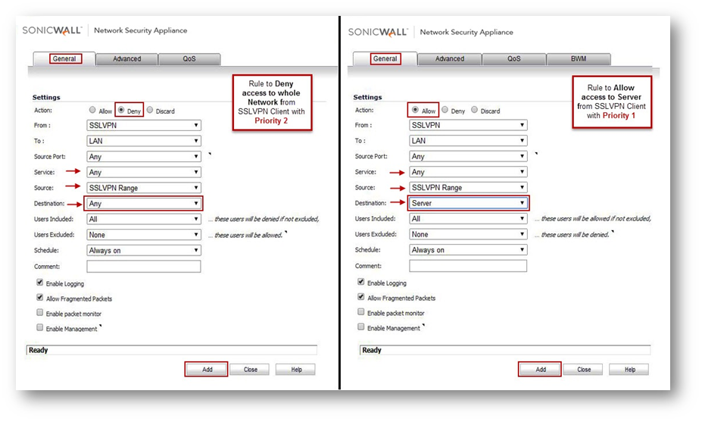Open Schedule dropdown in the right dialog
Viewport: 702px width, 422px height.
point(467,250)
